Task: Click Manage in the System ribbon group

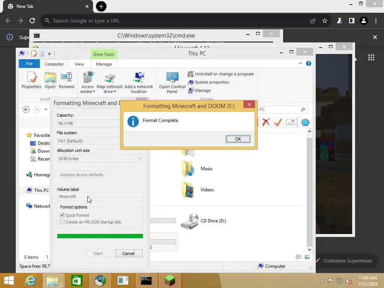Action: [199, 90]
